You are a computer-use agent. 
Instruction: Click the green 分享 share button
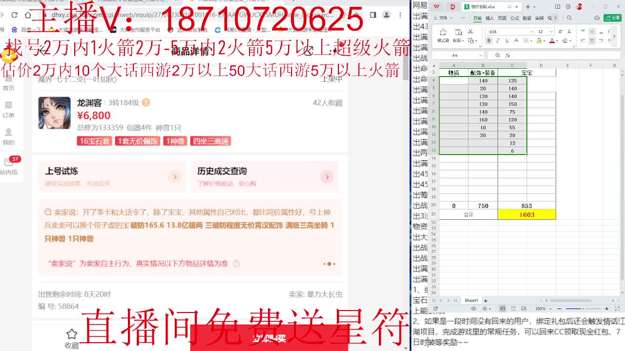tap(612, 18)
